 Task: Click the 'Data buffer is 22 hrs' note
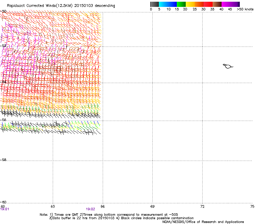(121, 218)
